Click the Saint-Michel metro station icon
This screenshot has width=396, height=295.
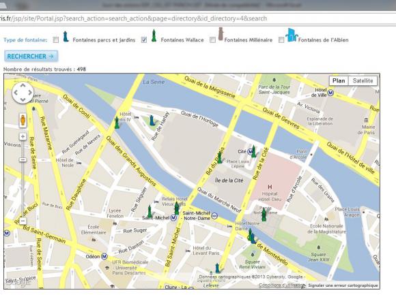(173, 217)
